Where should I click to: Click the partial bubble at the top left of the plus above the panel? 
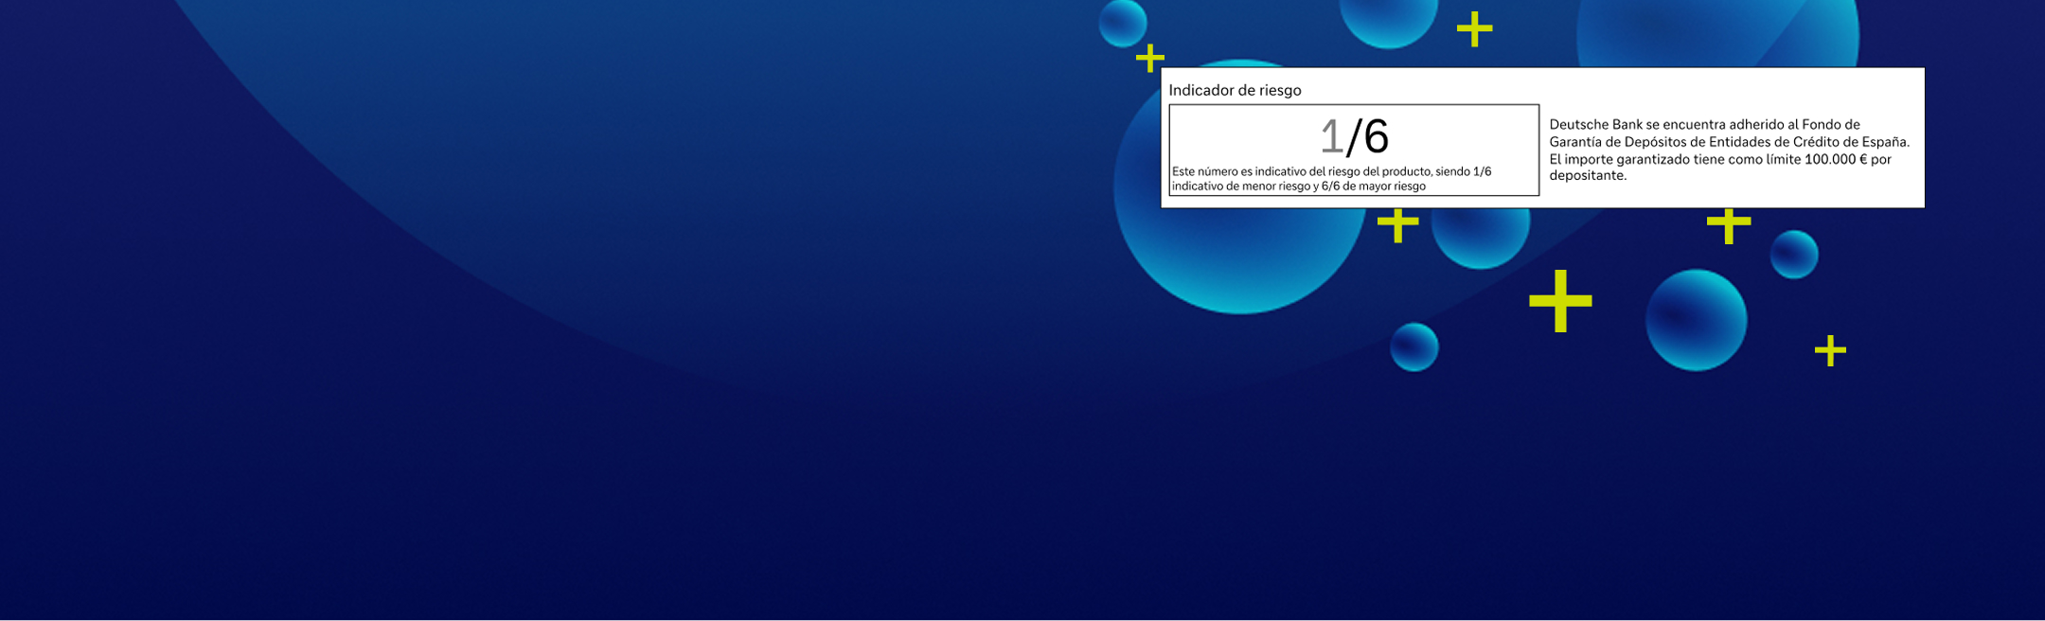coord(1388,21)
